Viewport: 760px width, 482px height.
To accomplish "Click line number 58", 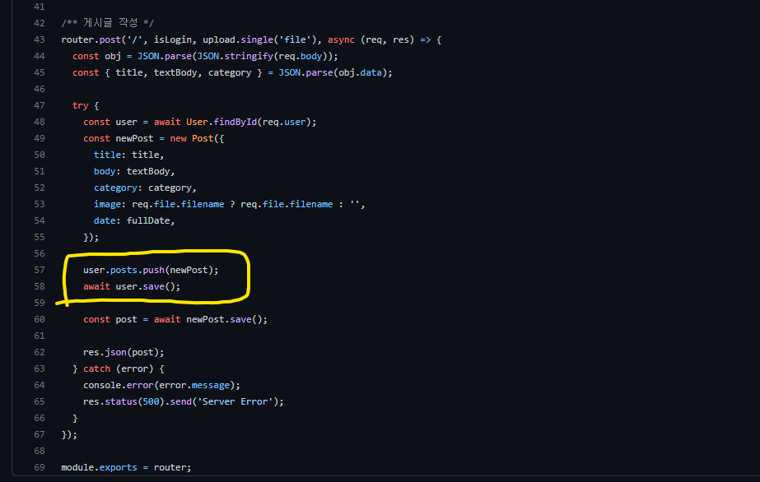I will pyautogui.click(x=40, y=286).
